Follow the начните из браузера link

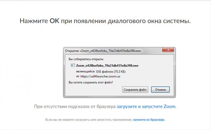(x=149, y=120)
